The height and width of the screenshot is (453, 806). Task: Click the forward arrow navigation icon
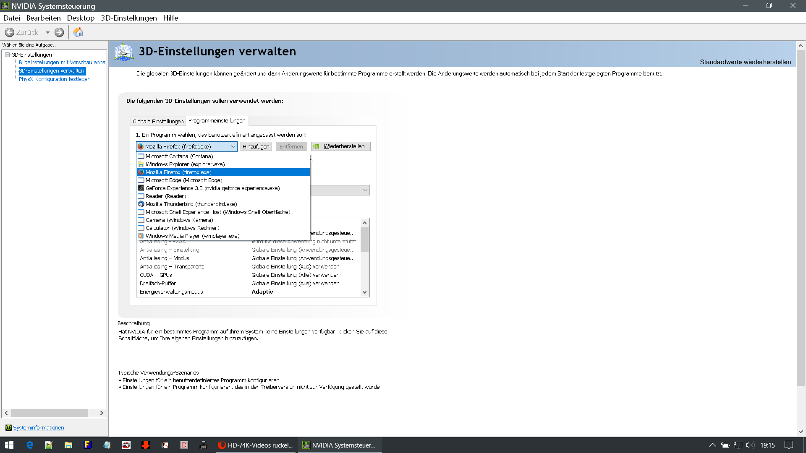click(59, 32)
